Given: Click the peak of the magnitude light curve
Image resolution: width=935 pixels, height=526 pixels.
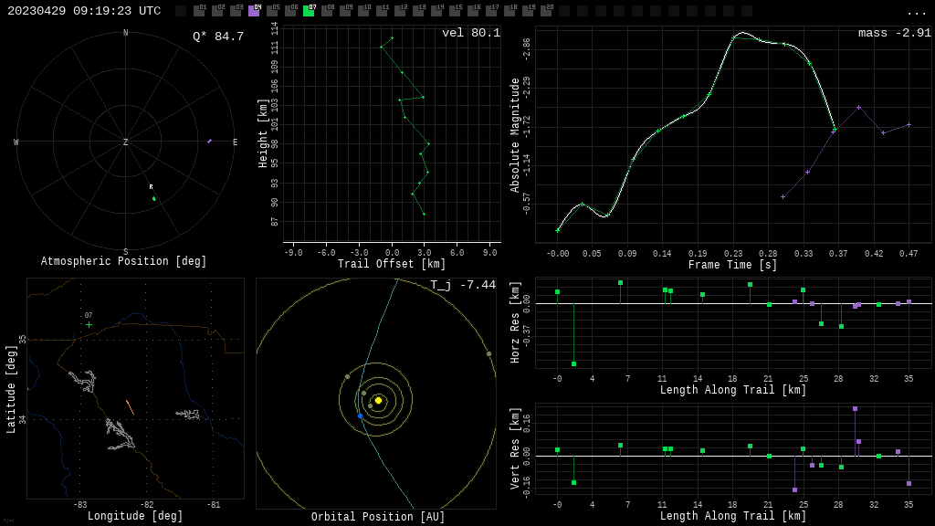Looking at the screenshot, I should [741, 33].
